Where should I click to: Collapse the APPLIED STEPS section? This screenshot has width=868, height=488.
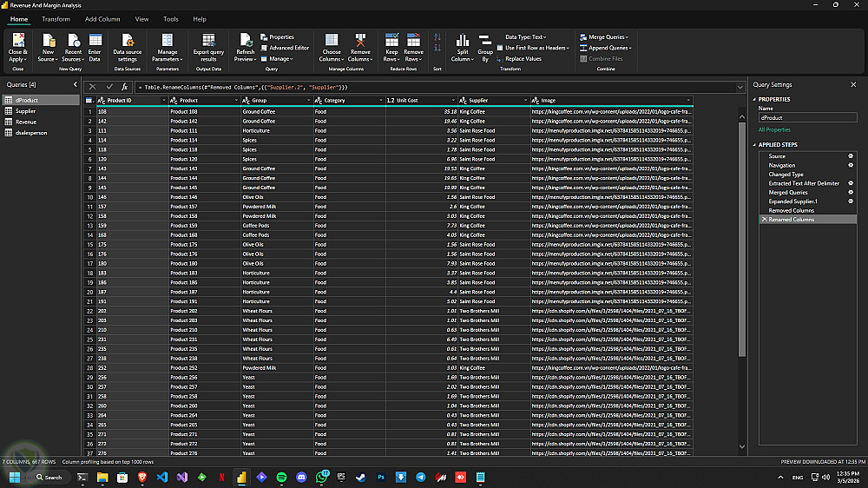pos(753,144)
